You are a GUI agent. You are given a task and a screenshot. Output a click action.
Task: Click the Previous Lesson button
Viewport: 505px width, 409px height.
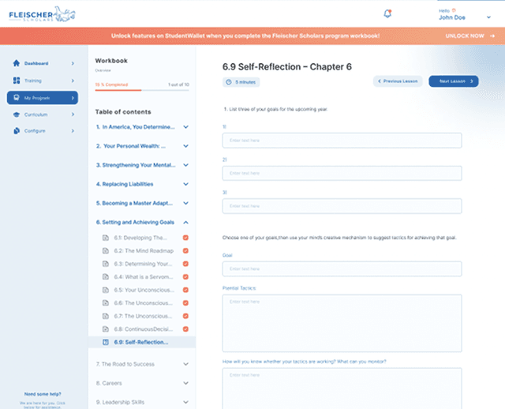(x=398, y=81)
